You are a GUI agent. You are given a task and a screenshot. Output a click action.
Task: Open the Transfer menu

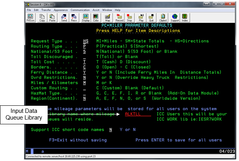click(x=46, y=10)
